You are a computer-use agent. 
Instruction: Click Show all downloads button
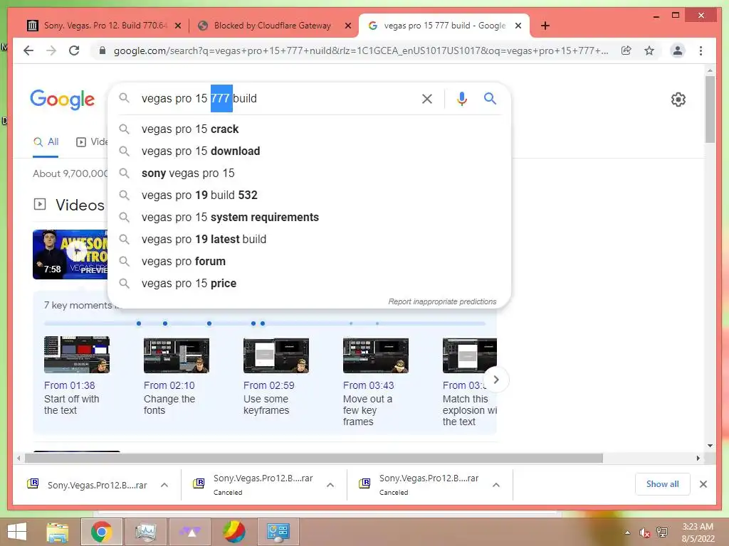click(x=663, y=484)
